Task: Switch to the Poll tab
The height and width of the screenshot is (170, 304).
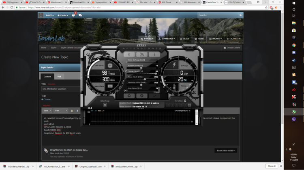Action: 59,76
